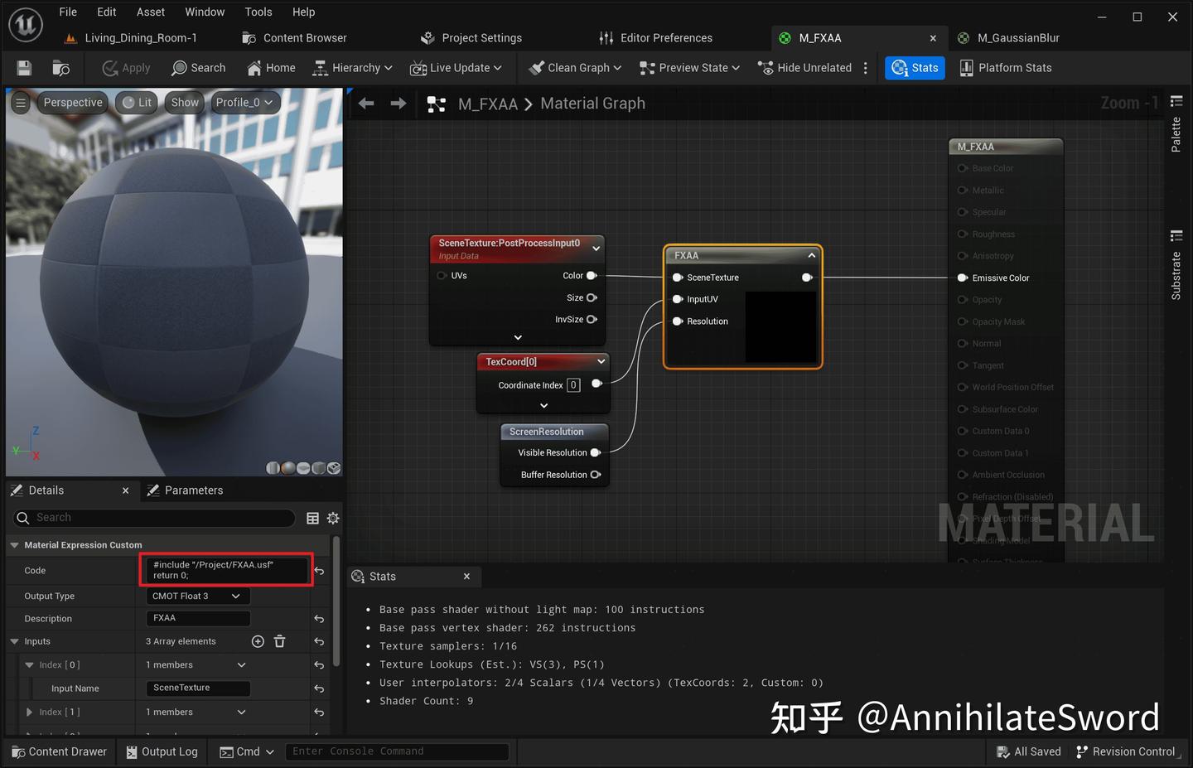1193x768 pixels.
Task: Click the Search icon in the toolbar
Action: click(199, 67)
